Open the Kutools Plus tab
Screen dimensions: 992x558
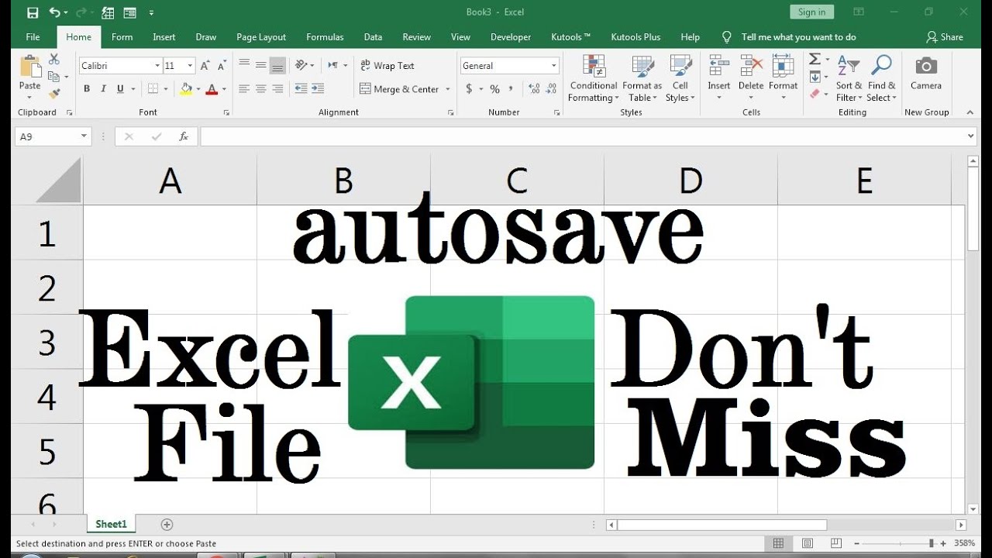pos(635,36)
